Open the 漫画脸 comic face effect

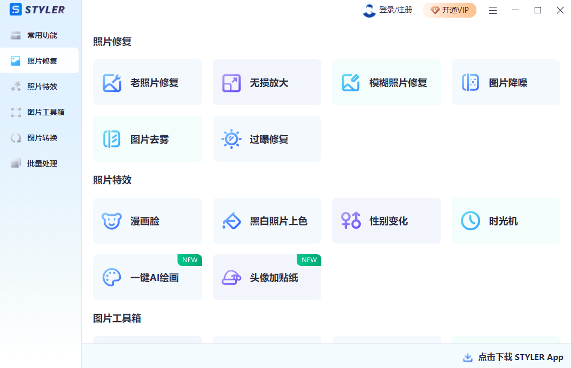point(147,221)
